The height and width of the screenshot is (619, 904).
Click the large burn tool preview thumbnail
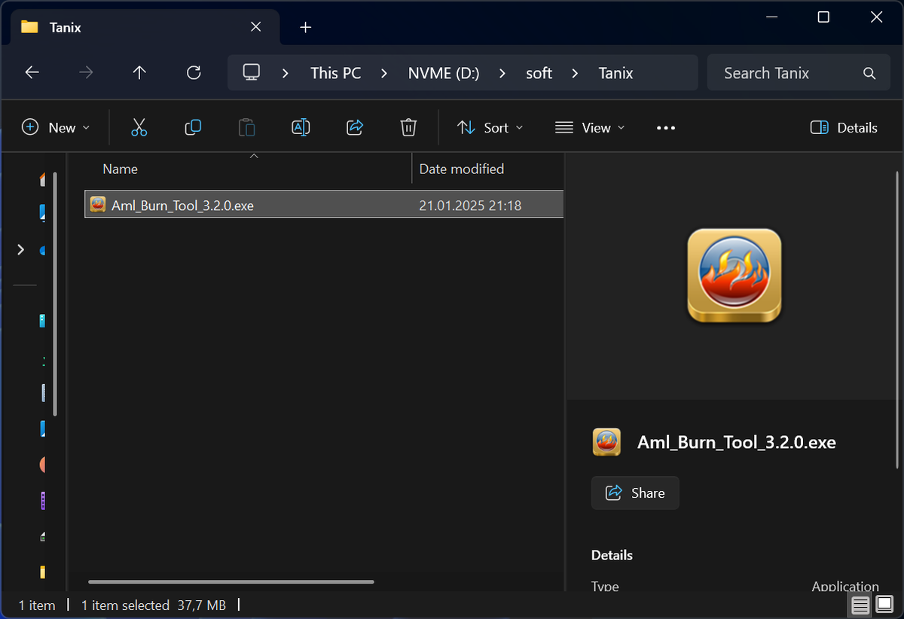click(734, 276)
